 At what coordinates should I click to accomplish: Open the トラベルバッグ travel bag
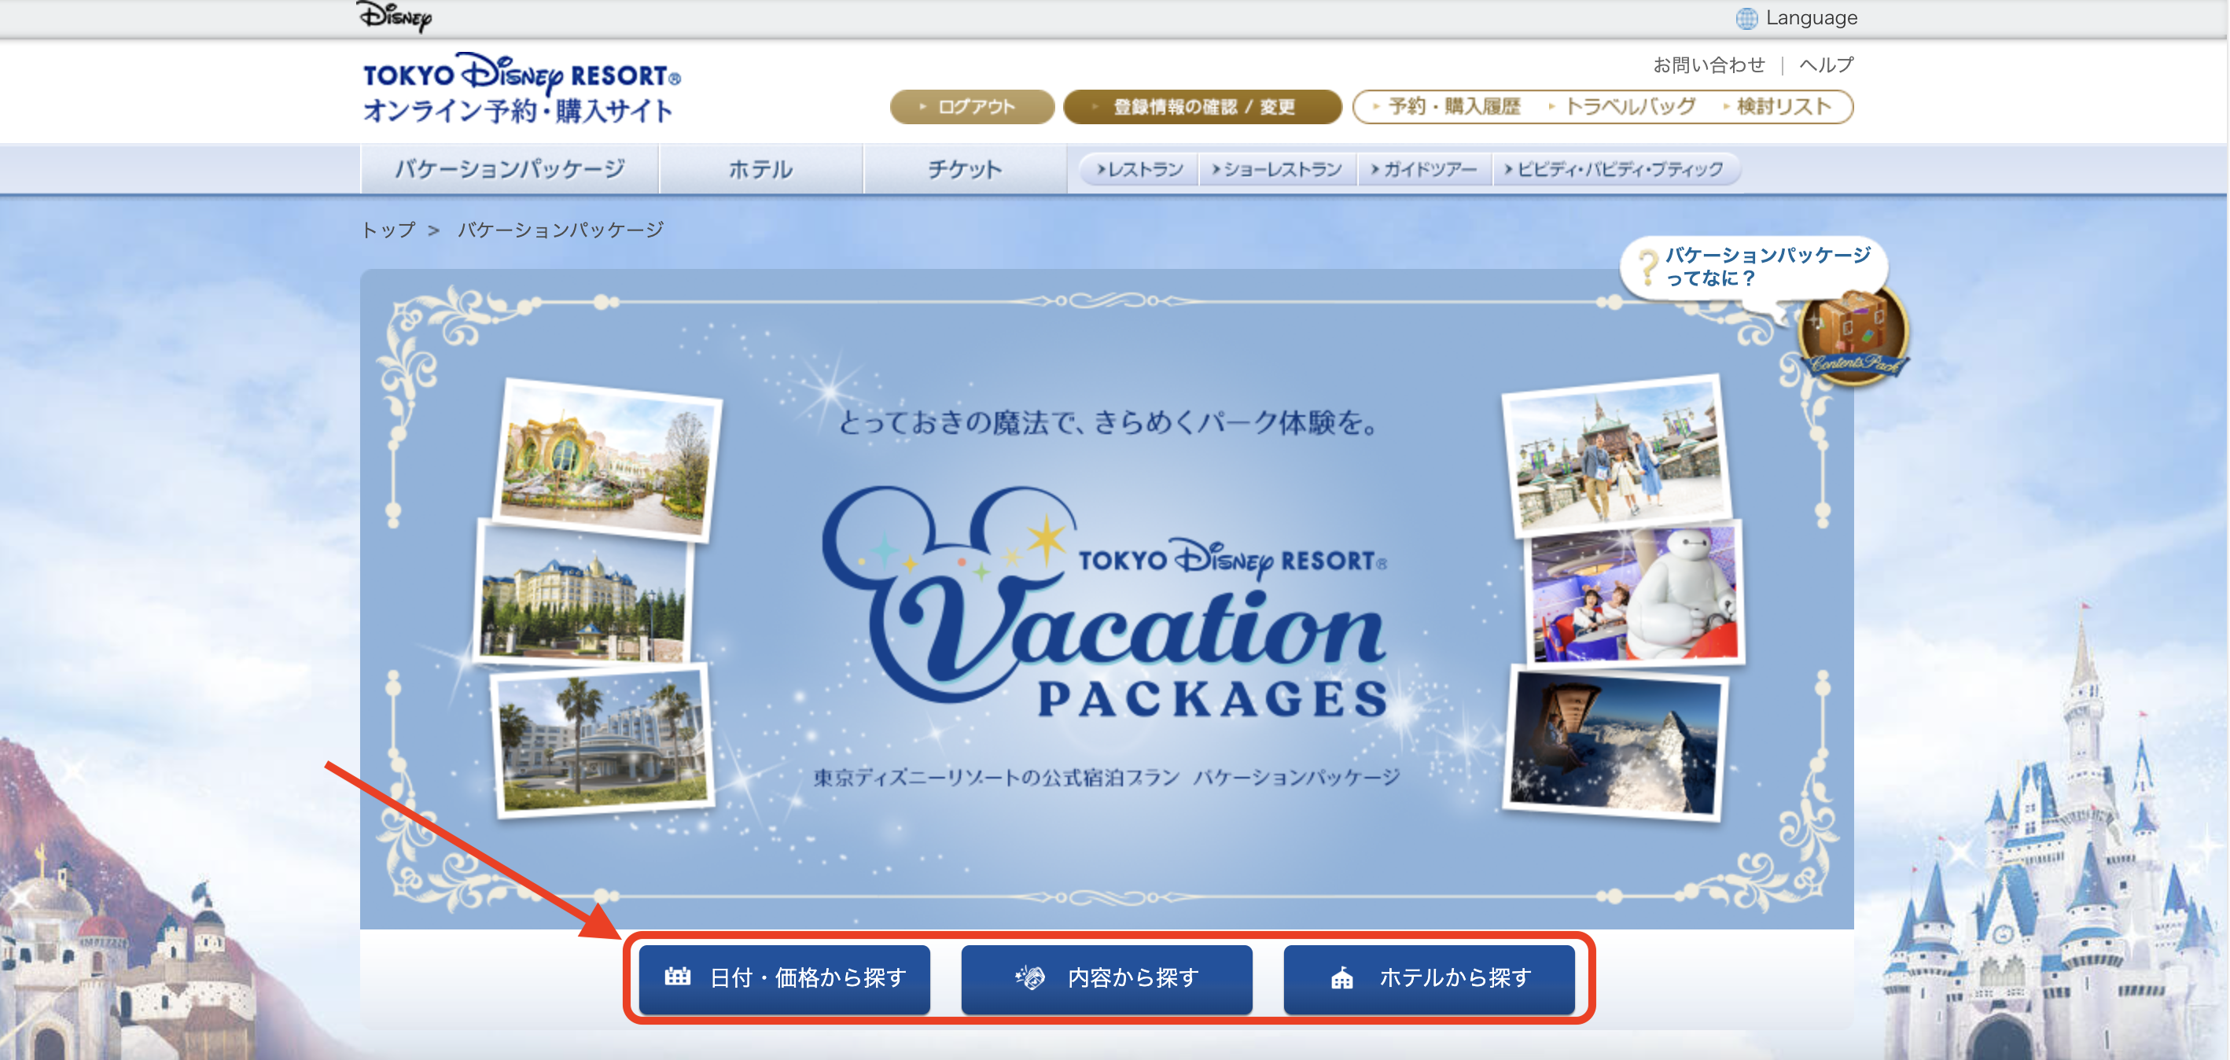point(1622,106)
